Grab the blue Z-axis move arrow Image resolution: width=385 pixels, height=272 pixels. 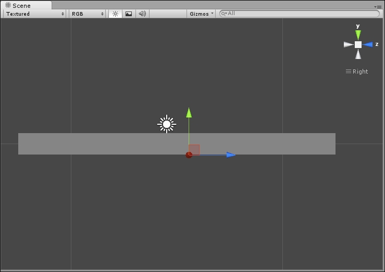pyautogui.click(x=231, y=155)
